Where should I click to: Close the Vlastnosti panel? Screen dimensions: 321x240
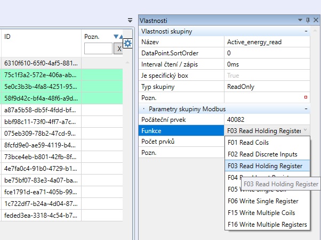point(315,20)
